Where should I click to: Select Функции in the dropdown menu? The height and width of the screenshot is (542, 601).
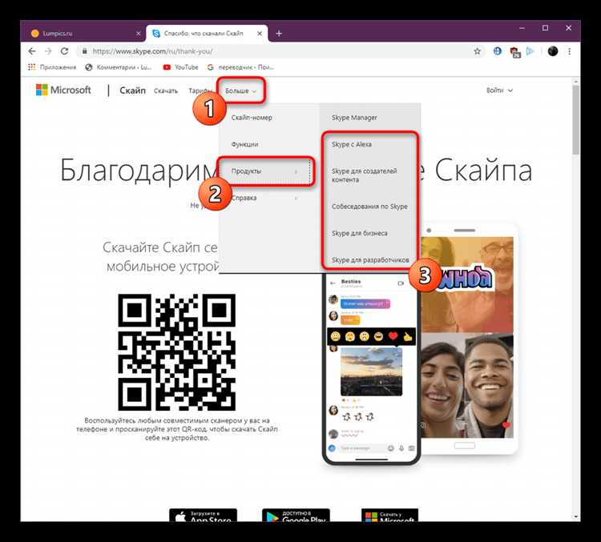click(x=244, y=144)
